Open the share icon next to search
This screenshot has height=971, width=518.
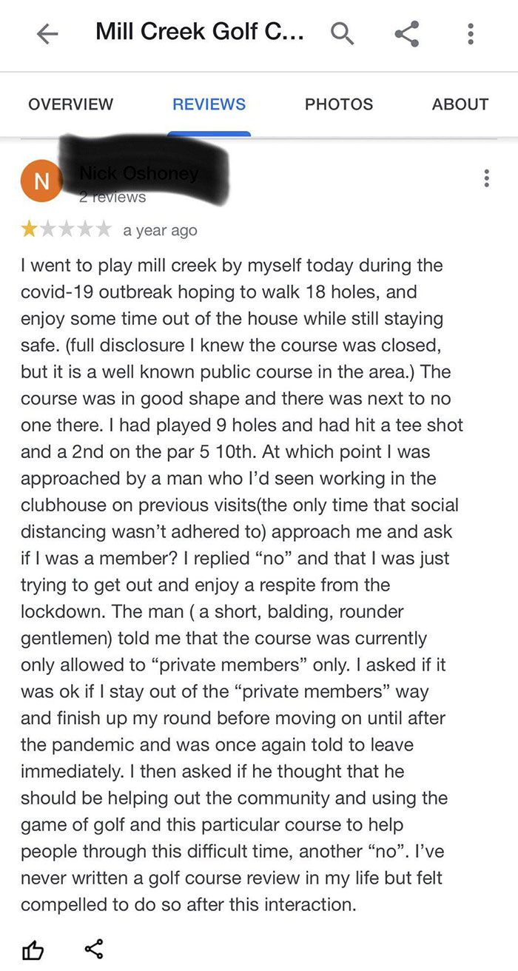click(x=406, y=33)
